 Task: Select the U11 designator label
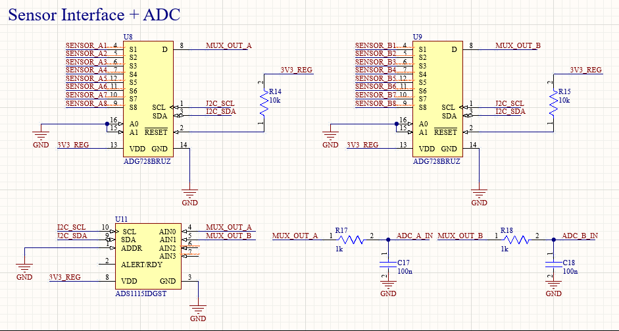[x=121, y=219]
